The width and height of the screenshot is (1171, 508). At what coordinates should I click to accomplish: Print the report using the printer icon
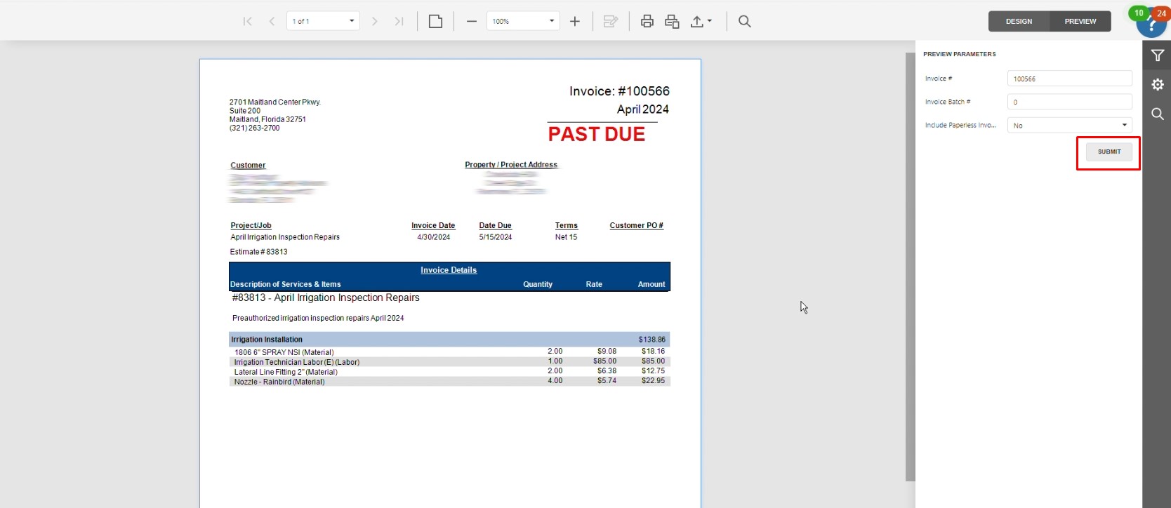coord(647,22)
